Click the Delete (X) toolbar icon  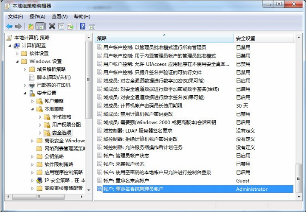coord(52,26)
